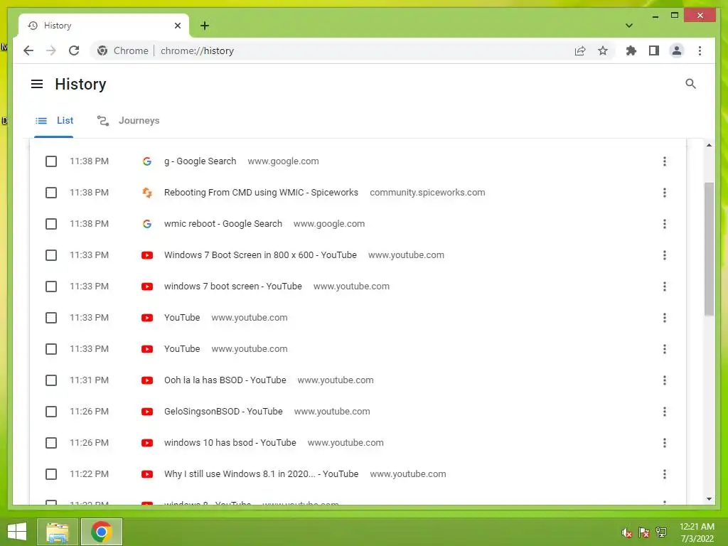Screen dimensions: 728x546
Task: Switch to the Journeys tab
Action: point(128,121)
